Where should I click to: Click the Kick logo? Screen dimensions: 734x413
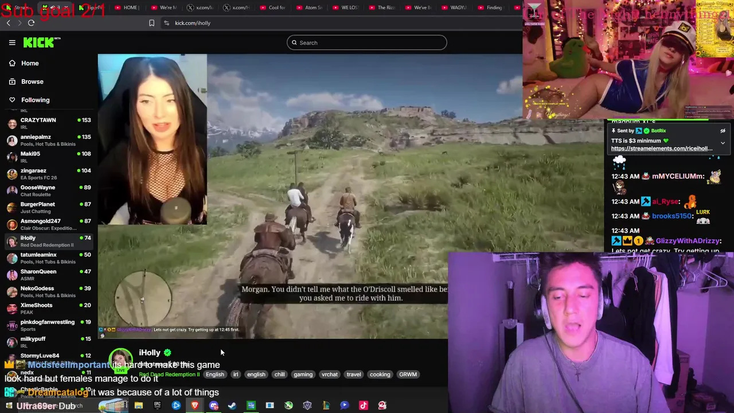[42, 42]
